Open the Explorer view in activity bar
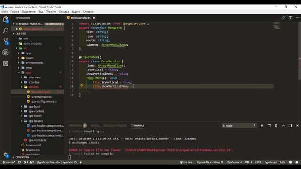This screenshot has height=169, width=301. tap(6, 19)
